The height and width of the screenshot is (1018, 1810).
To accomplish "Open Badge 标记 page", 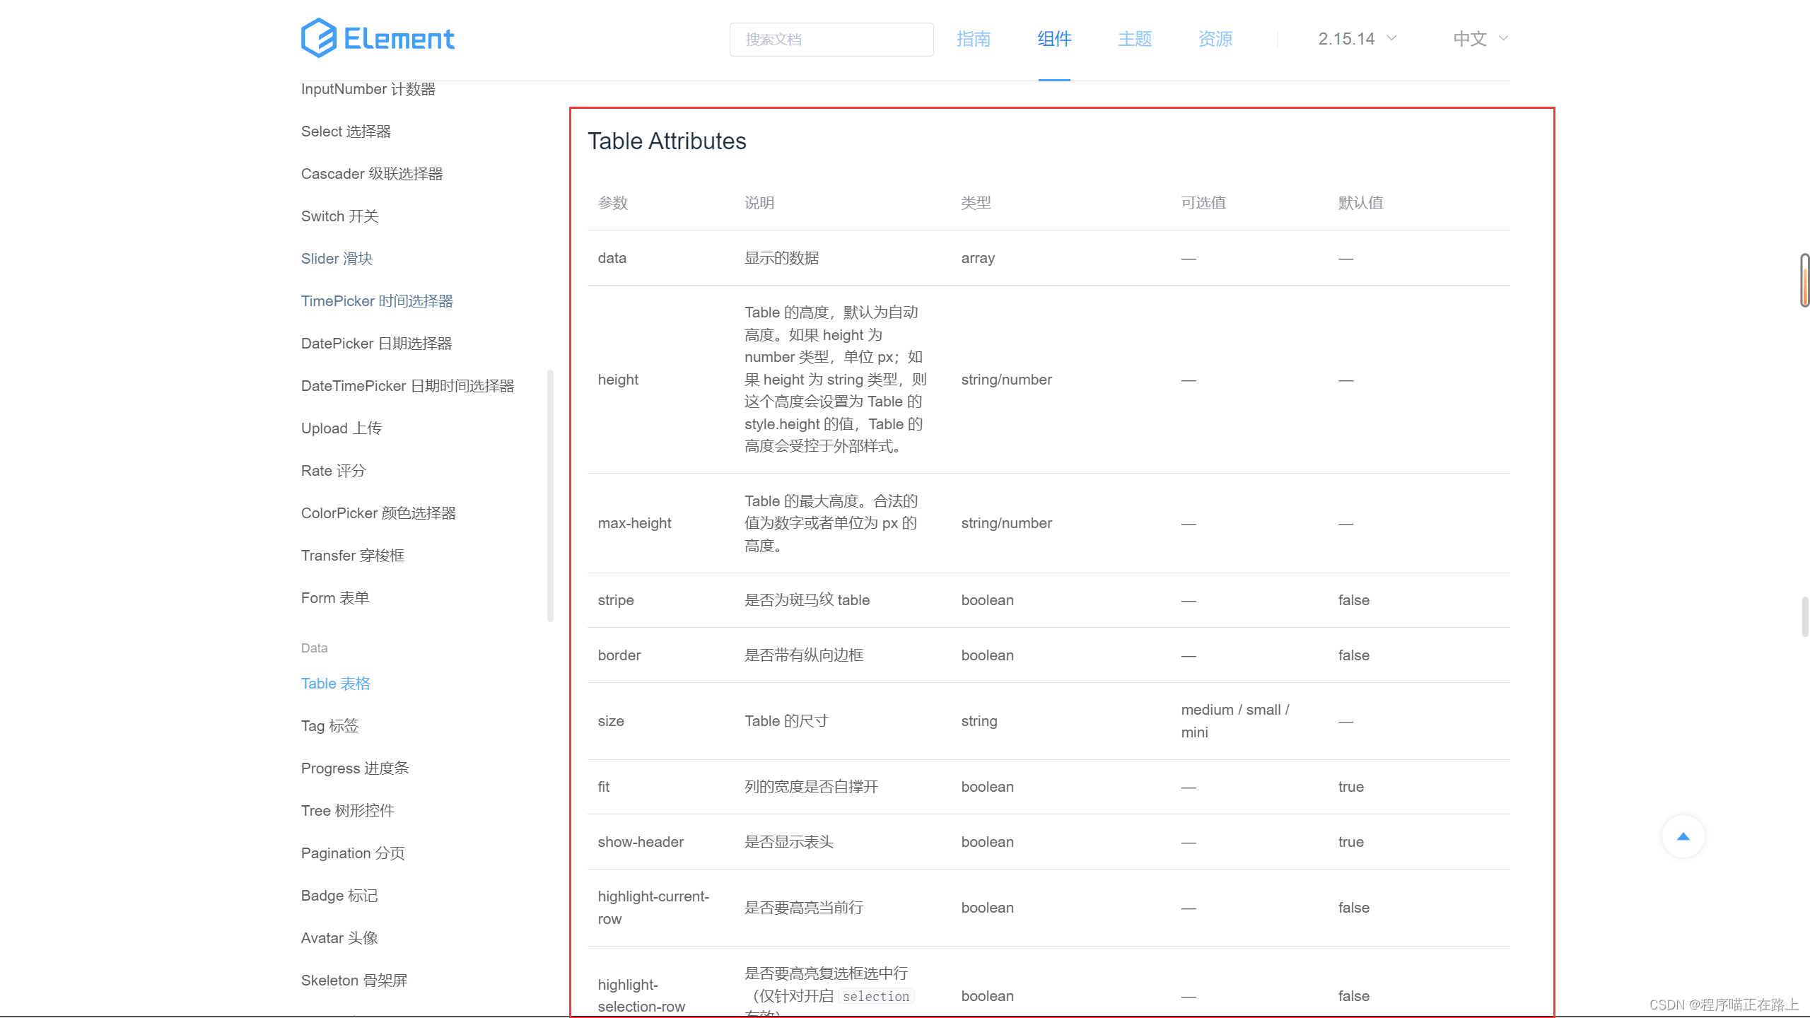I will [x=339, y=896].
